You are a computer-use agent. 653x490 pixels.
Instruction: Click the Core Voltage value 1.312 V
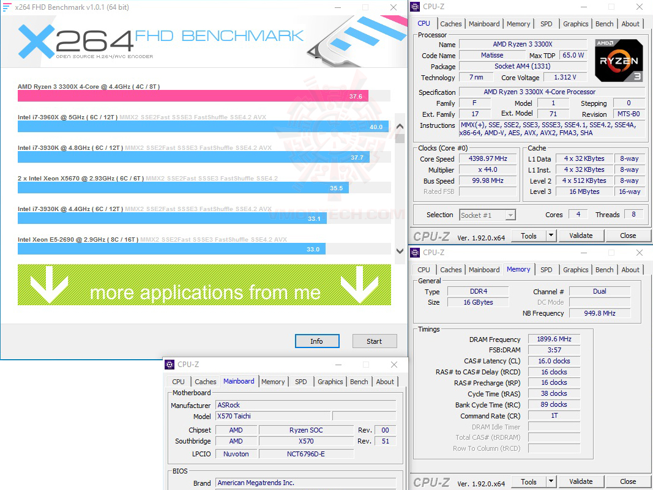[x=565, y=78]
